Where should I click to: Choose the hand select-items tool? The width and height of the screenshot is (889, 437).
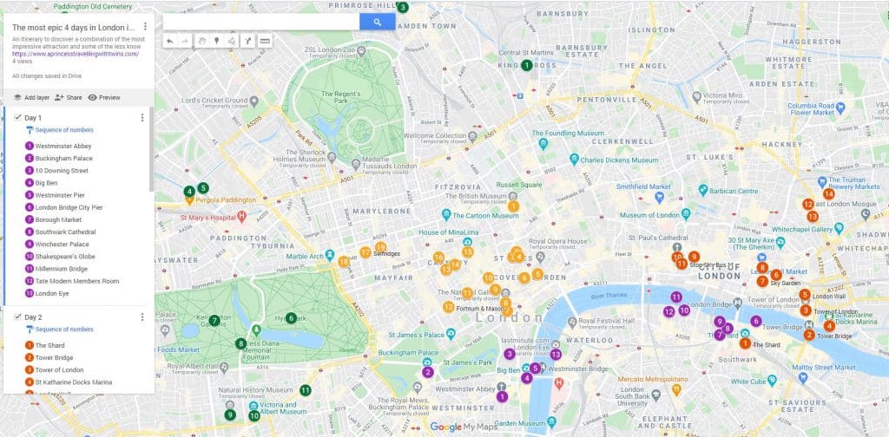coord(201,41)
